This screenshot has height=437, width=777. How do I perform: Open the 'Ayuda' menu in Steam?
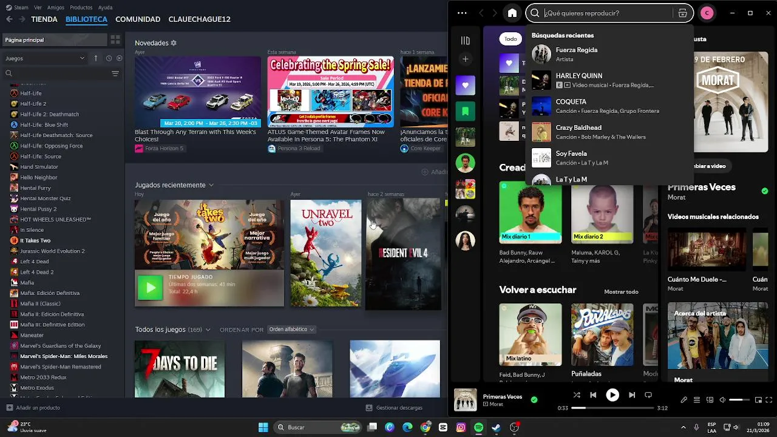105,7
